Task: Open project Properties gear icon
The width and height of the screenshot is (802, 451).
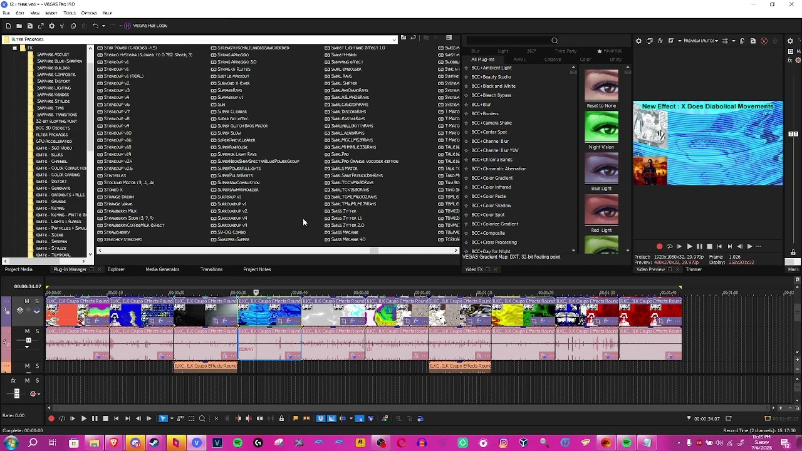Action: pyautogui.click(x=51, y=26)
